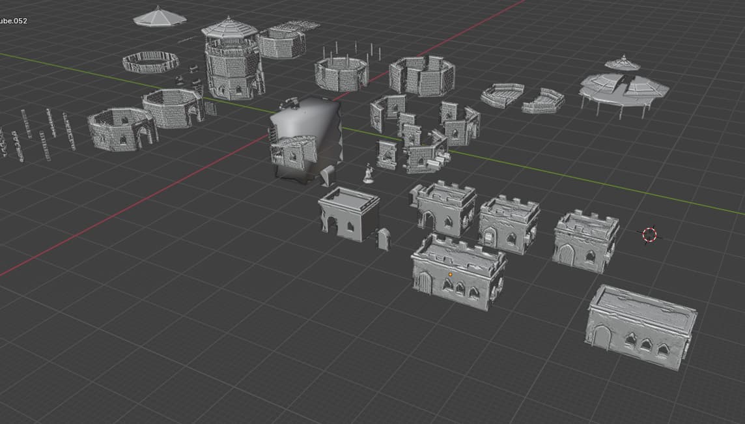745x424 pixels.
Task: Click the orange origin dot on the building
Action: (450, 275)
